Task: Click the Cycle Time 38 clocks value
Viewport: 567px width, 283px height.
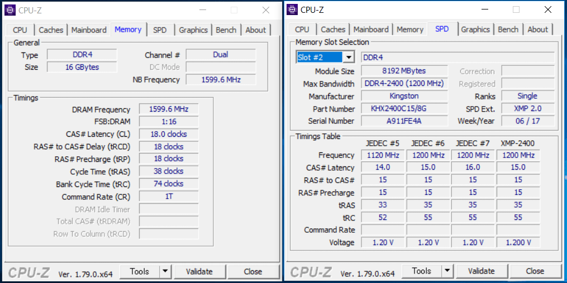Action: click(x=169, y=171)
